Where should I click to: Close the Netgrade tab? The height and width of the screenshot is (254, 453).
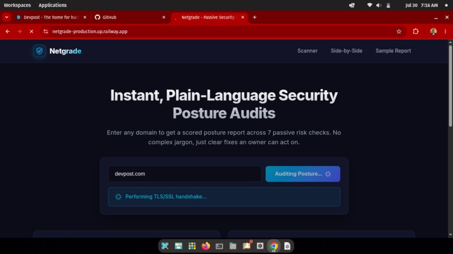click(x=243, y=17)
